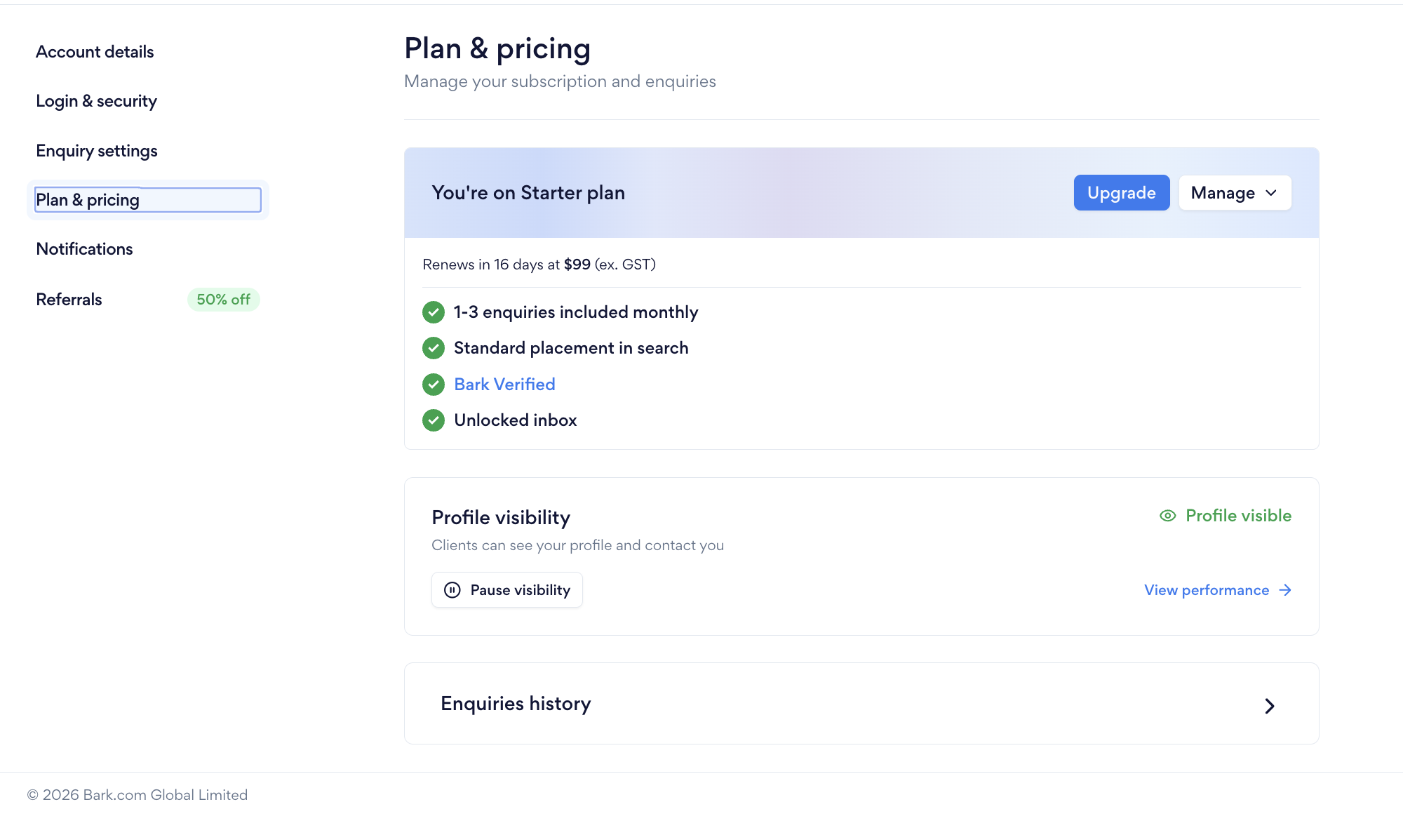
Task: Click the pause icon in Pause visibility button
Action: point(452,590)
